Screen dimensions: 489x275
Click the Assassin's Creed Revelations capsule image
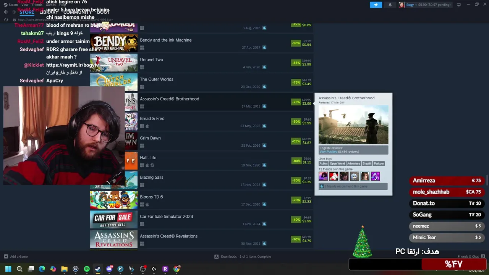[x=114, y=239]
